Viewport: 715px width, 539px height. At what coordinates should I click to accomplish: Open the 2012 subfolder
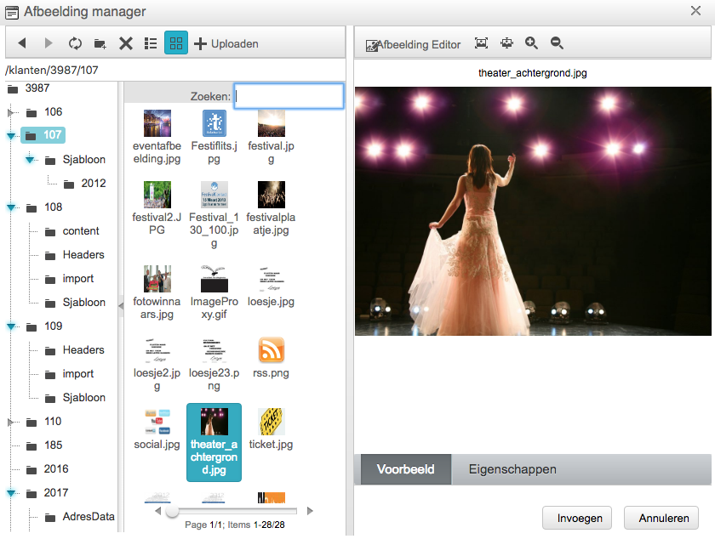coord(85,184)
